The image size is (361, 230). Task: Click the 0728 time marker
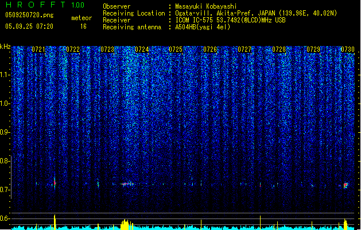(279, 49)
